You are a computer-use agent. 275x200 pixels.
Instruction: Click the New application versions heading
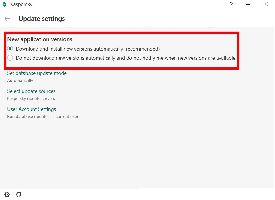click(x=40, y=39)
